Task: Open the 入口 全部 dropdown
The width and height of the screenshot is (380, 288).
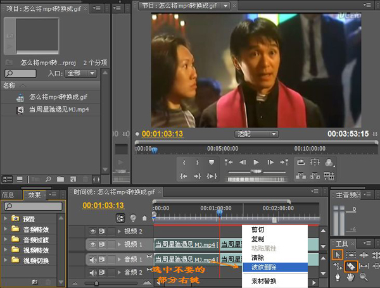Action: pyautogui.click(x=80, y=73)
